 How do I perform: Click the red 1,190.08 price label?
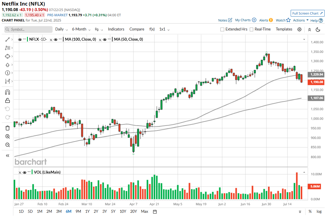pyautogui.click(x=316, y=82)
